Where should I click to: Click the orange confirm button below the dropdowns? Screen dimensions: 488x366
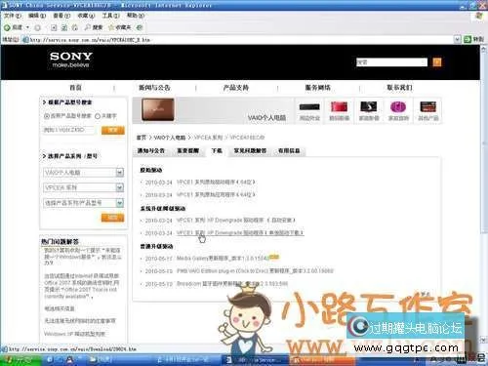click(112, 218)
